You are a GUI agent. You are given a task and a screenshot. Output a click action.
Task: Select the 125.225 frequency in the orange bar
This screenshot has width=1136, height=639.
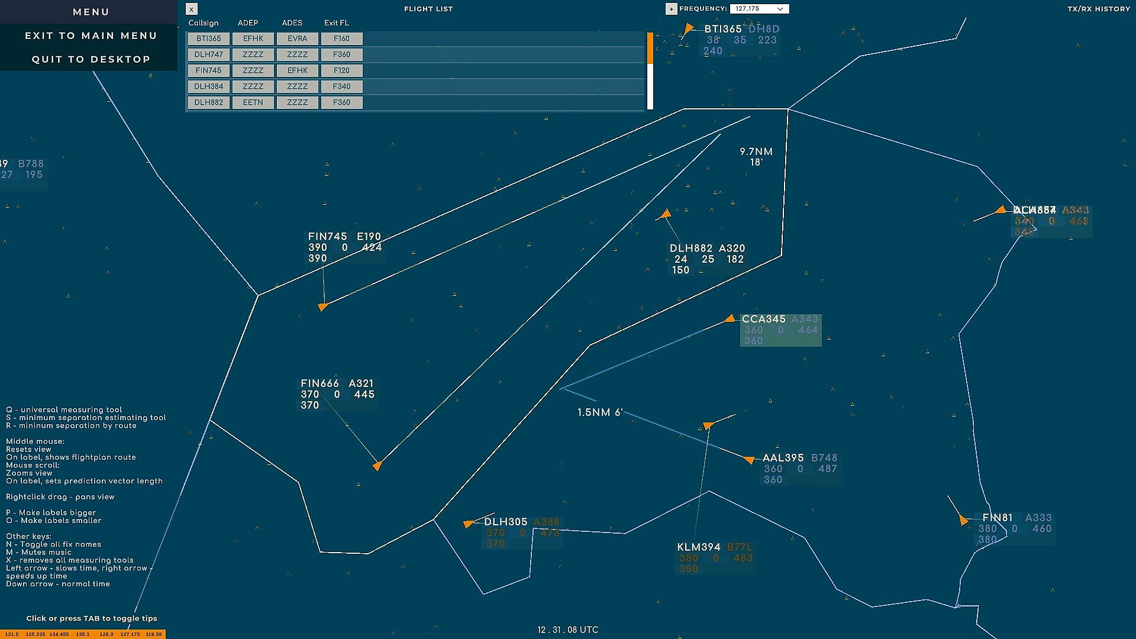coord(35,634)
